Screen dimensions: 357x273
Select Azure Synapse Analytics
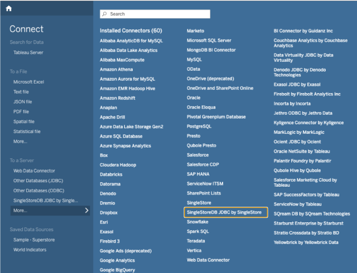coord(126,146)
